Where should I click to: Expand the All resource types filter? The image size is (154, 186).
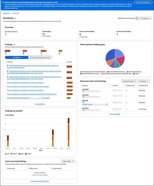[x=129, y=81]
